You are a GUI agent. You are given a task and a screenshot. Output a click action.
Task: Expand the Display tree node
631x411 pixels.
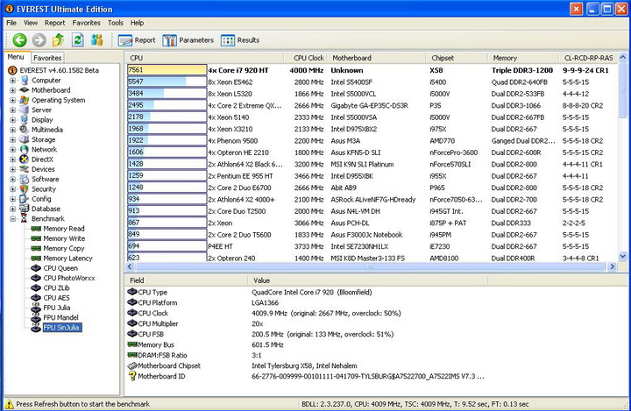pyautogui.click(x=13, y=120)
